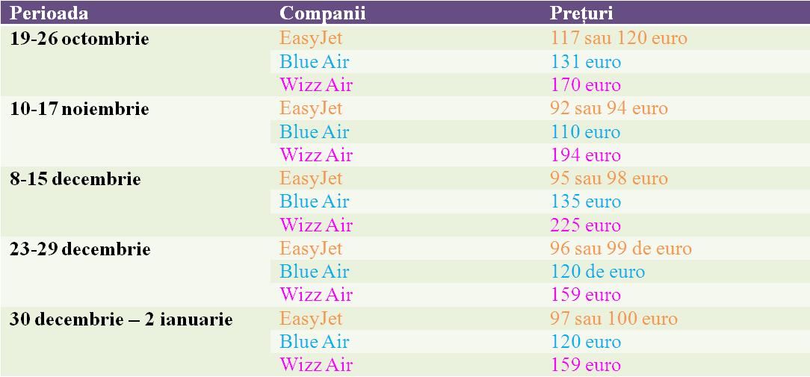The width and height of the screenshot is (810, 377).
Task: Select the 10-17 noiembrie period cell
Action: (x=79, y=109)
